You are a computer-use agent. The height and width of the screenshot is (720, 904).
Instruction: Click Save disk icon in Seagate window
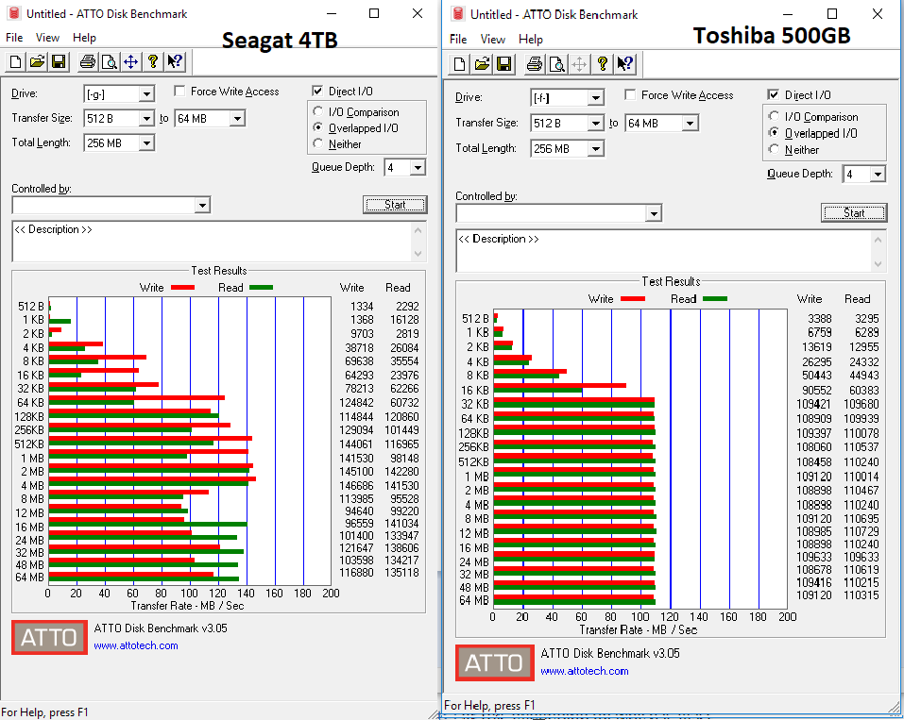pos(59,61)
